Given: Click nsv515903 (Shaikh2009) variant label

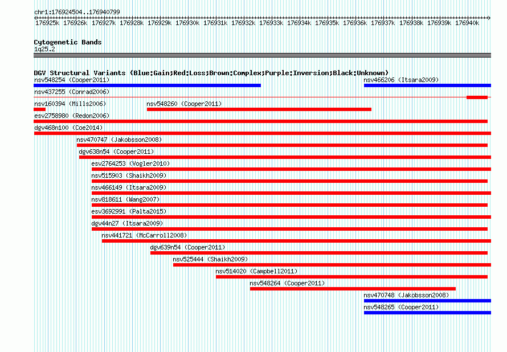Looking at the screenshot, I should (129, 175).
